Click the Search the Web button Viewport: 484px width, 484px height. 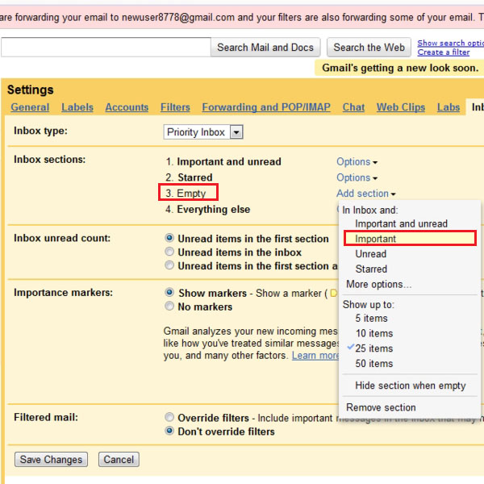[x=369, y=48]
